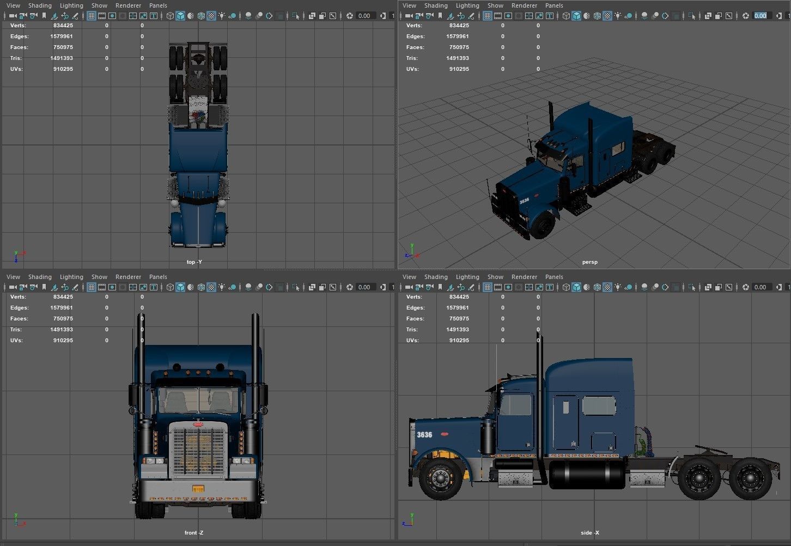Click Exposure icon in perspective panel toolbar
The image size is (791, 546).
[x=745, y=16]
